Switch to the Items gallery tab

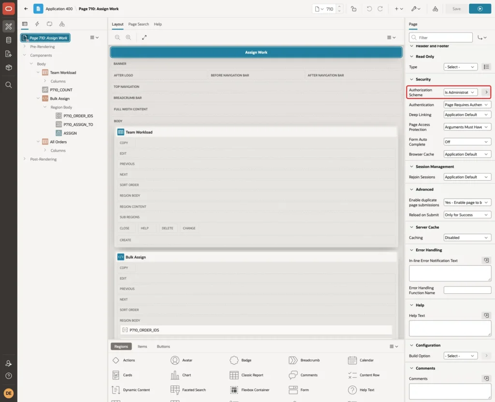pyautogui.click(x=143, y=346)
